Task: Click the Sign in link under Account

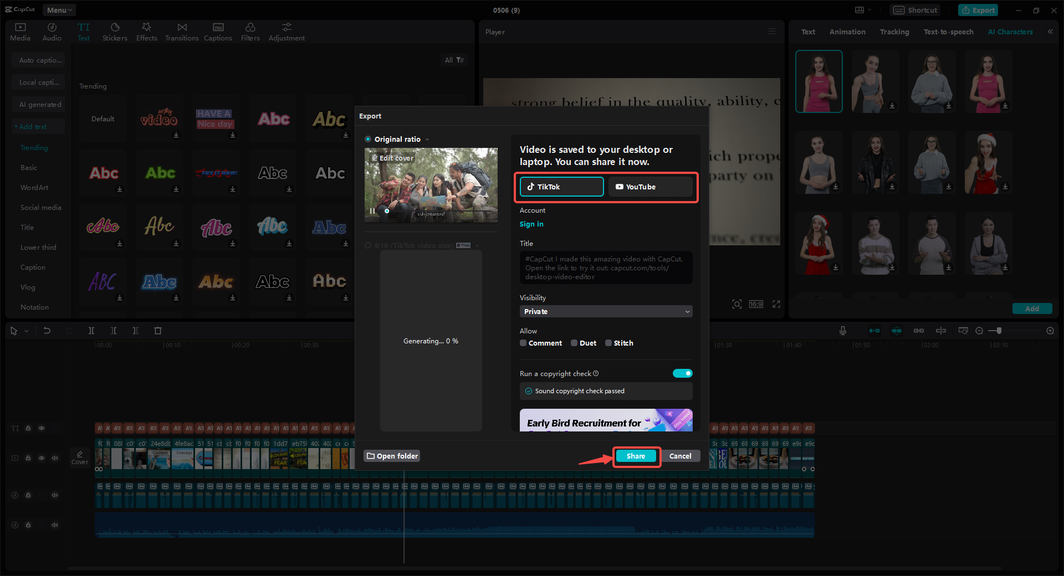Action: pyautogui.click(x=531, y=224)
